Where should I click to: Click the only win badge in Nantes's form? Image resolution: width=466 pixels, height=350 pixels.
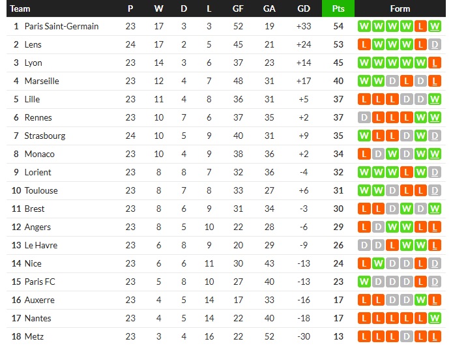pyautogui.click(x=435, y=318)
